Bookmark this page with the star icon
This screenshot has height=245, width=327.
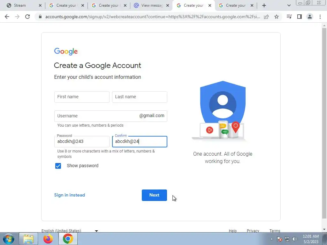coord(277,17)
